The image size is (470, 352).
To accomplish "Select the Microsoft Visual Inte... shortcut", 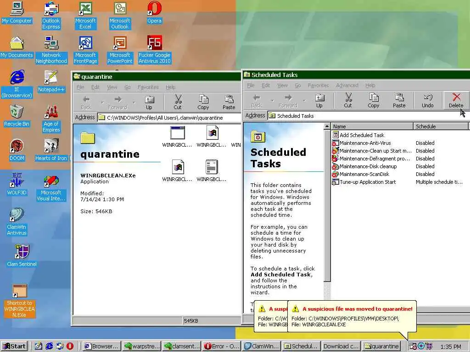I will pyautogui.click(x=51, y=187).
